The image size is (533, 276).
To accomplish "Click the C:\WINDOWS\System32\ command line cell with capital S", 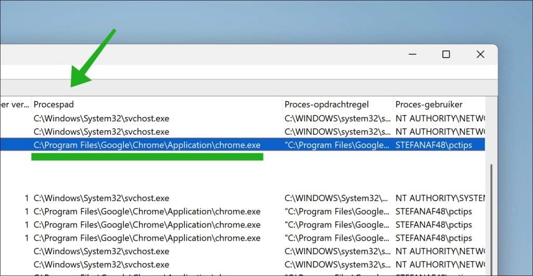I will point(336,198).
